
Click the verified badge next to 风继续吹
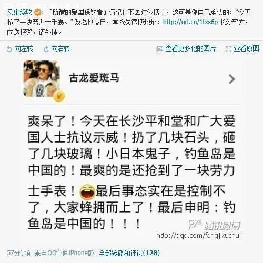[37, 12]
